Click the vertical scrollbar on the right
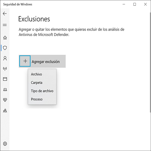151x151 pixels. point(150,62)
